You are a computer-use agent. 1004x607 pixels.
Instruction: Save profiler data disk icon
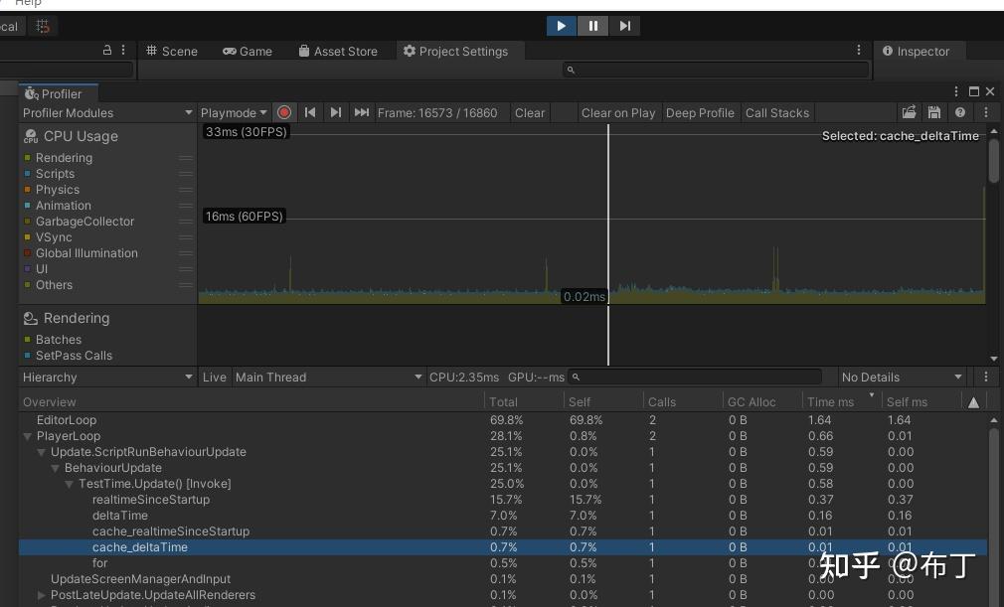point(934,112)
